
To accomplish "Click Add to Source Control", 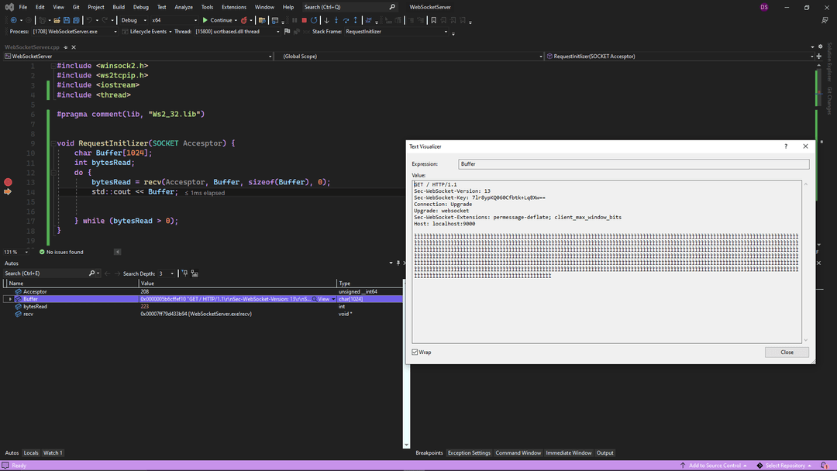I will click(x=713, y=465).
